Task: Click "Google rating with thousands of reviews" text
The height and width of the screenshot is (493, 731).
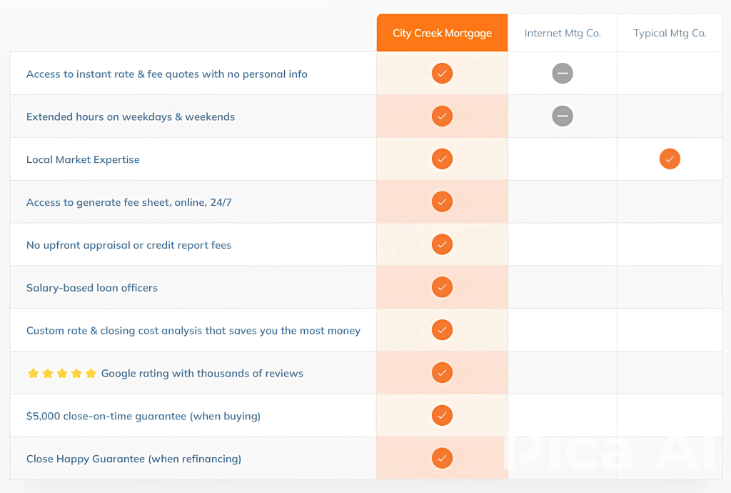Action: 202,374
